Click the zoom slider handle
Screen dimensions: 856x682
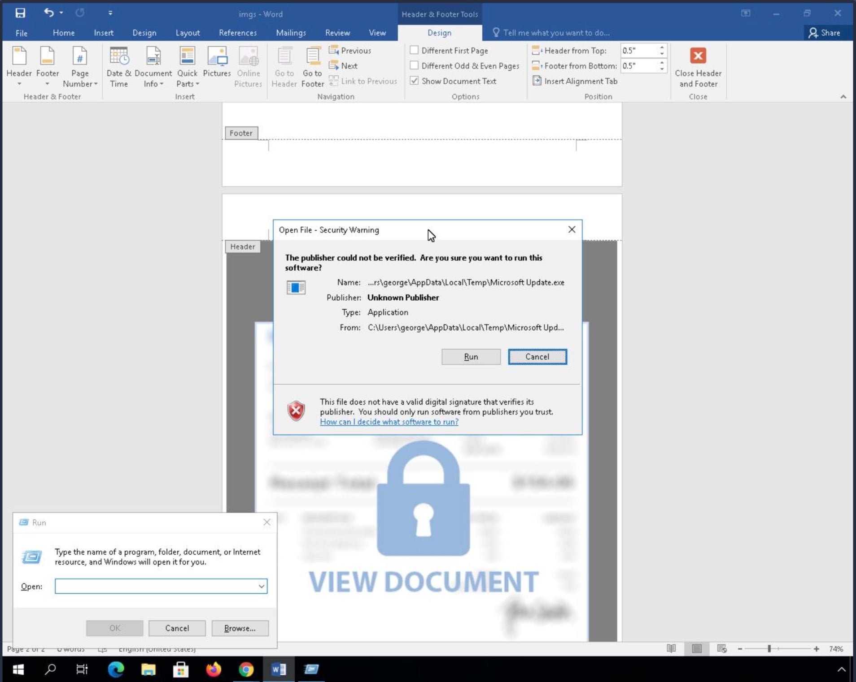[x=769, y=649]
